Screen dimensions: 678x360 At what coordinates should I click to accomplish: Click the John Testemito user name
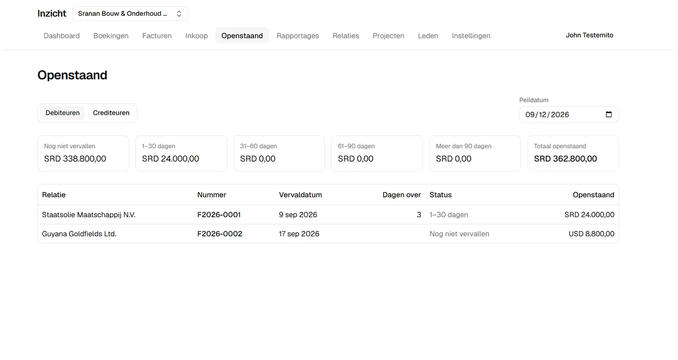[x=589, y=35]
